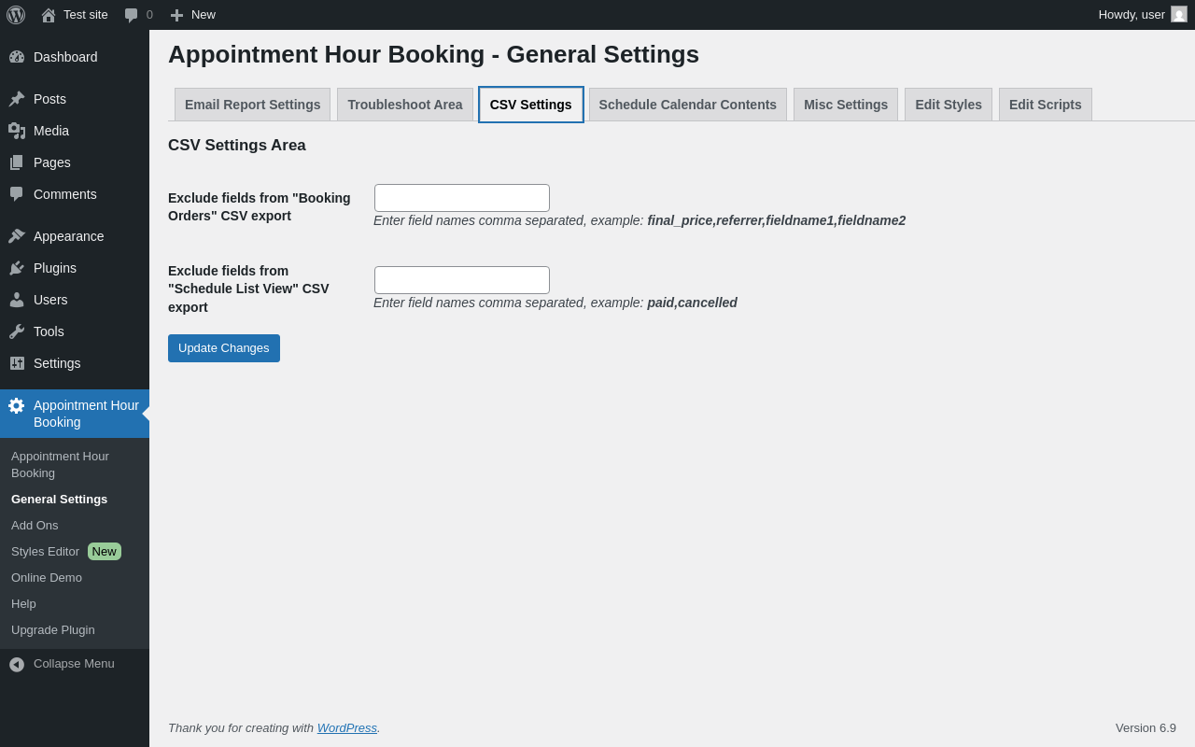Screen dimensions: 1195x747
Task: Open the Troubleshoot Area tab
Action: (405, 105)
